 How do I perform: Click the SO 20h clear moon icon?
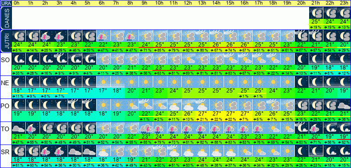301,59
